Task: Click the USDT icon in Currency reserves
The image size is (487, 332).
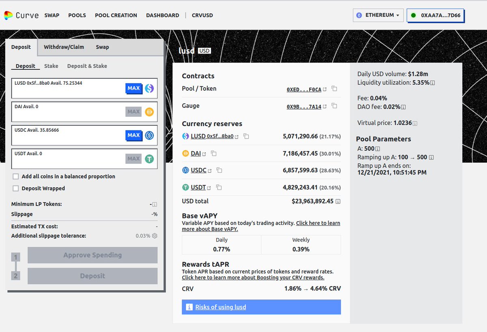Action: 185,188
